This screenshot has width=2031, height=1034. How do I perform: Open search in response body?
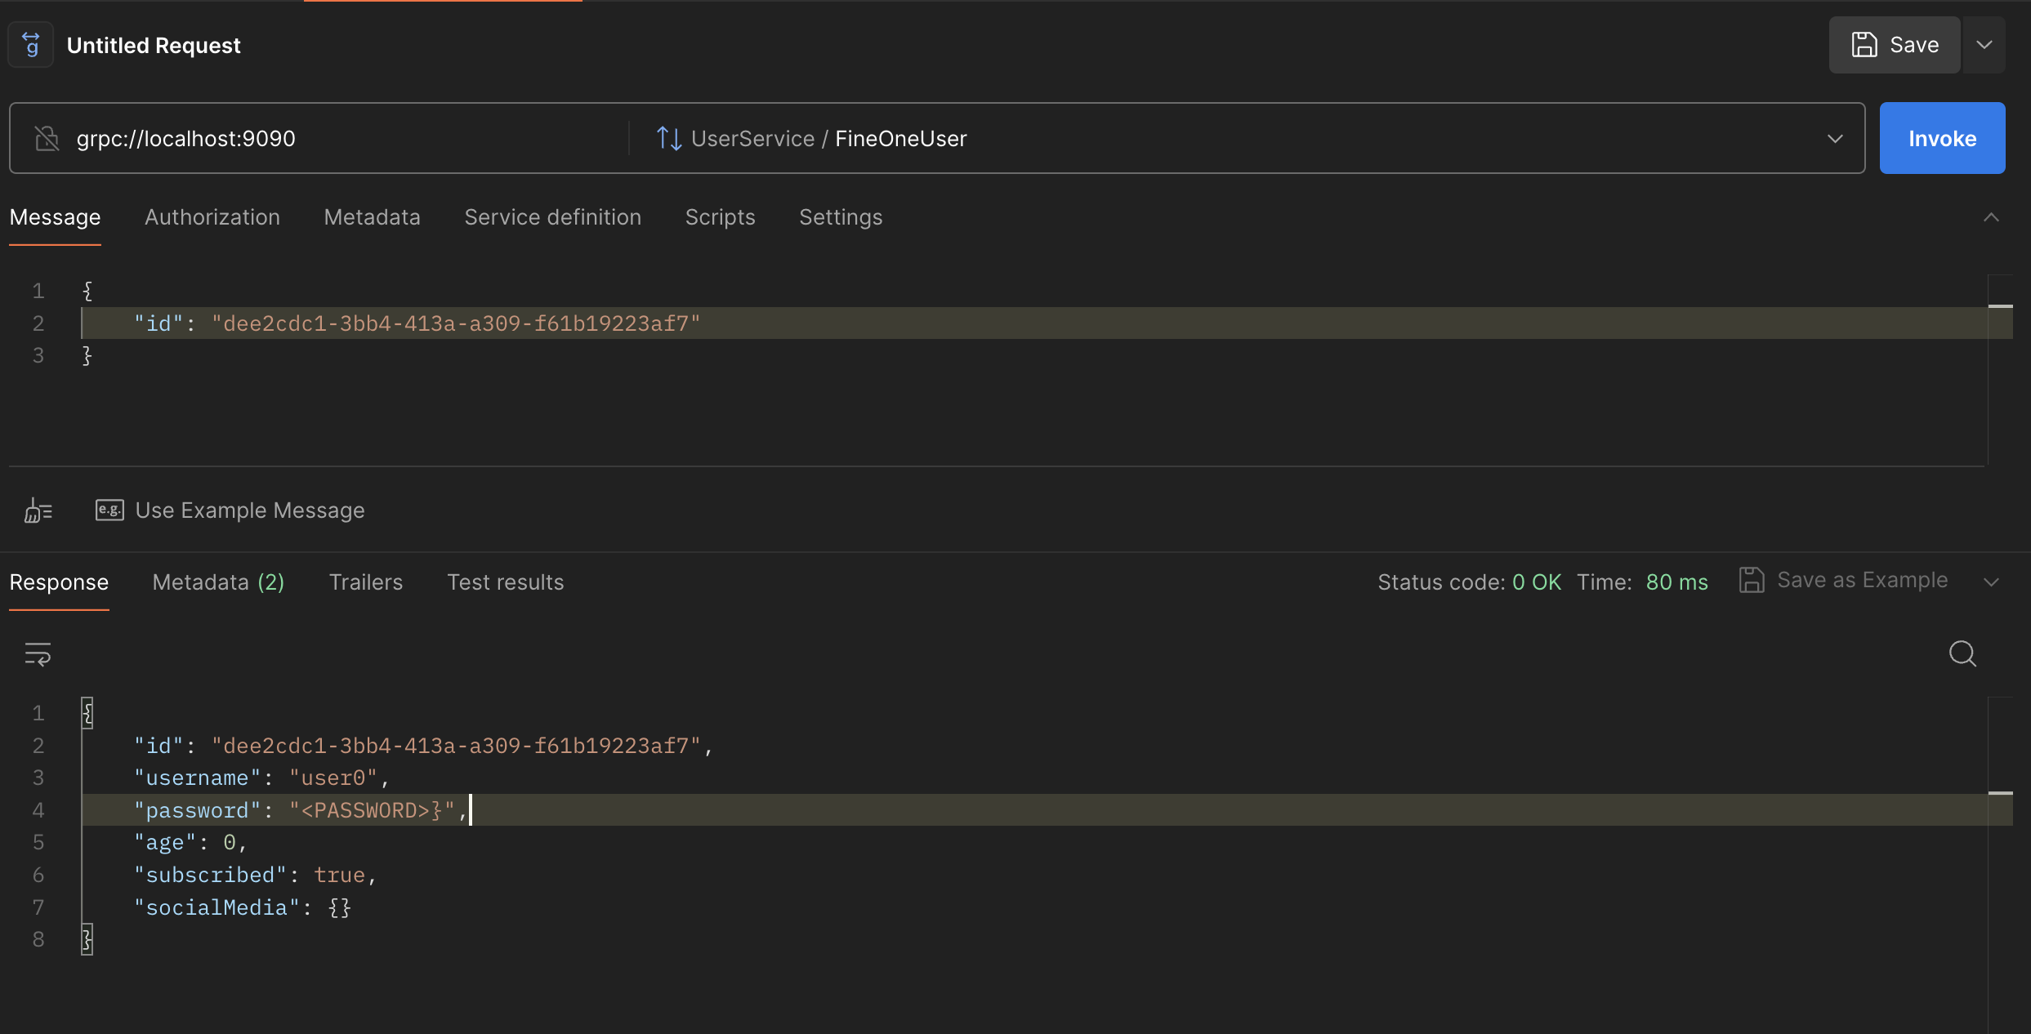(1962, 654)
